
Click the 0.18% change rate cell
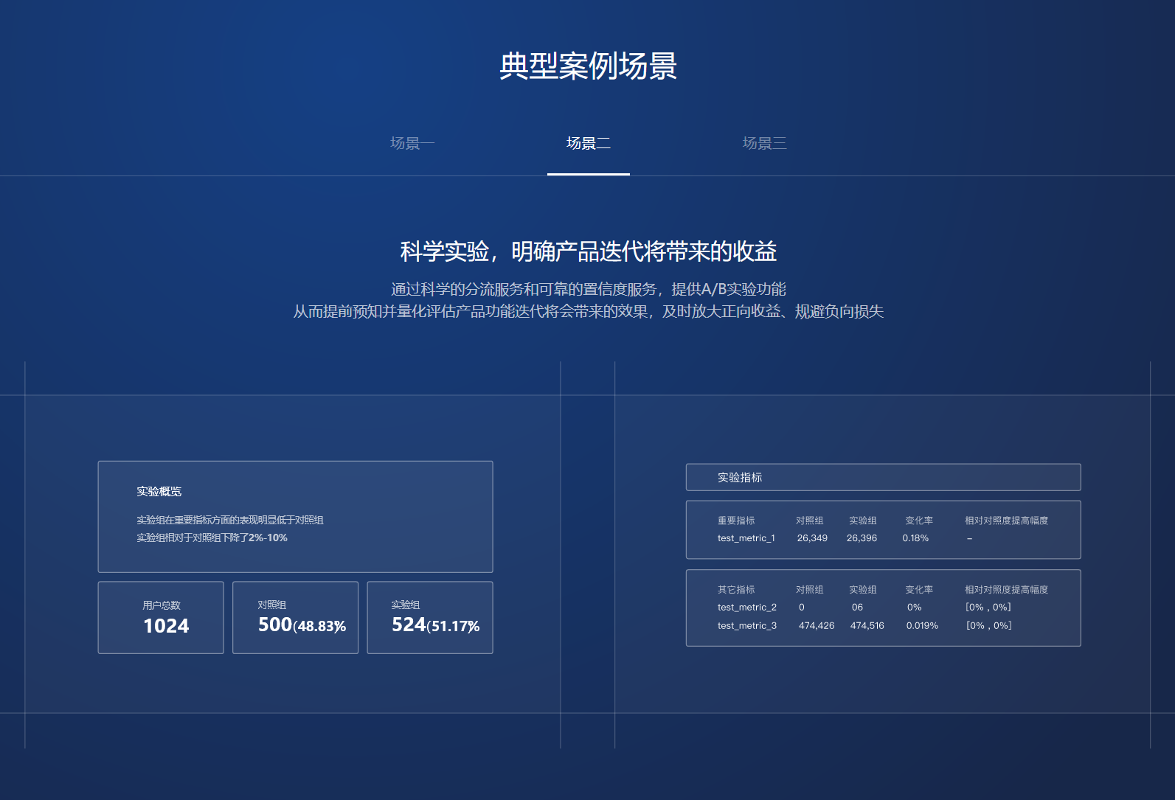click(915, 538)
